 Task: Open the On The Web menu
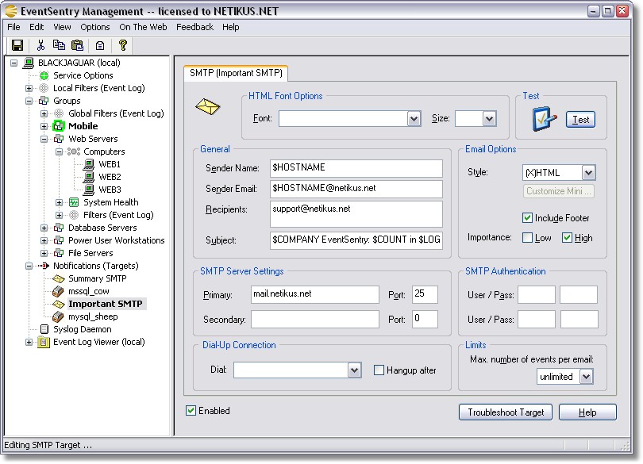tap(143, 27)
